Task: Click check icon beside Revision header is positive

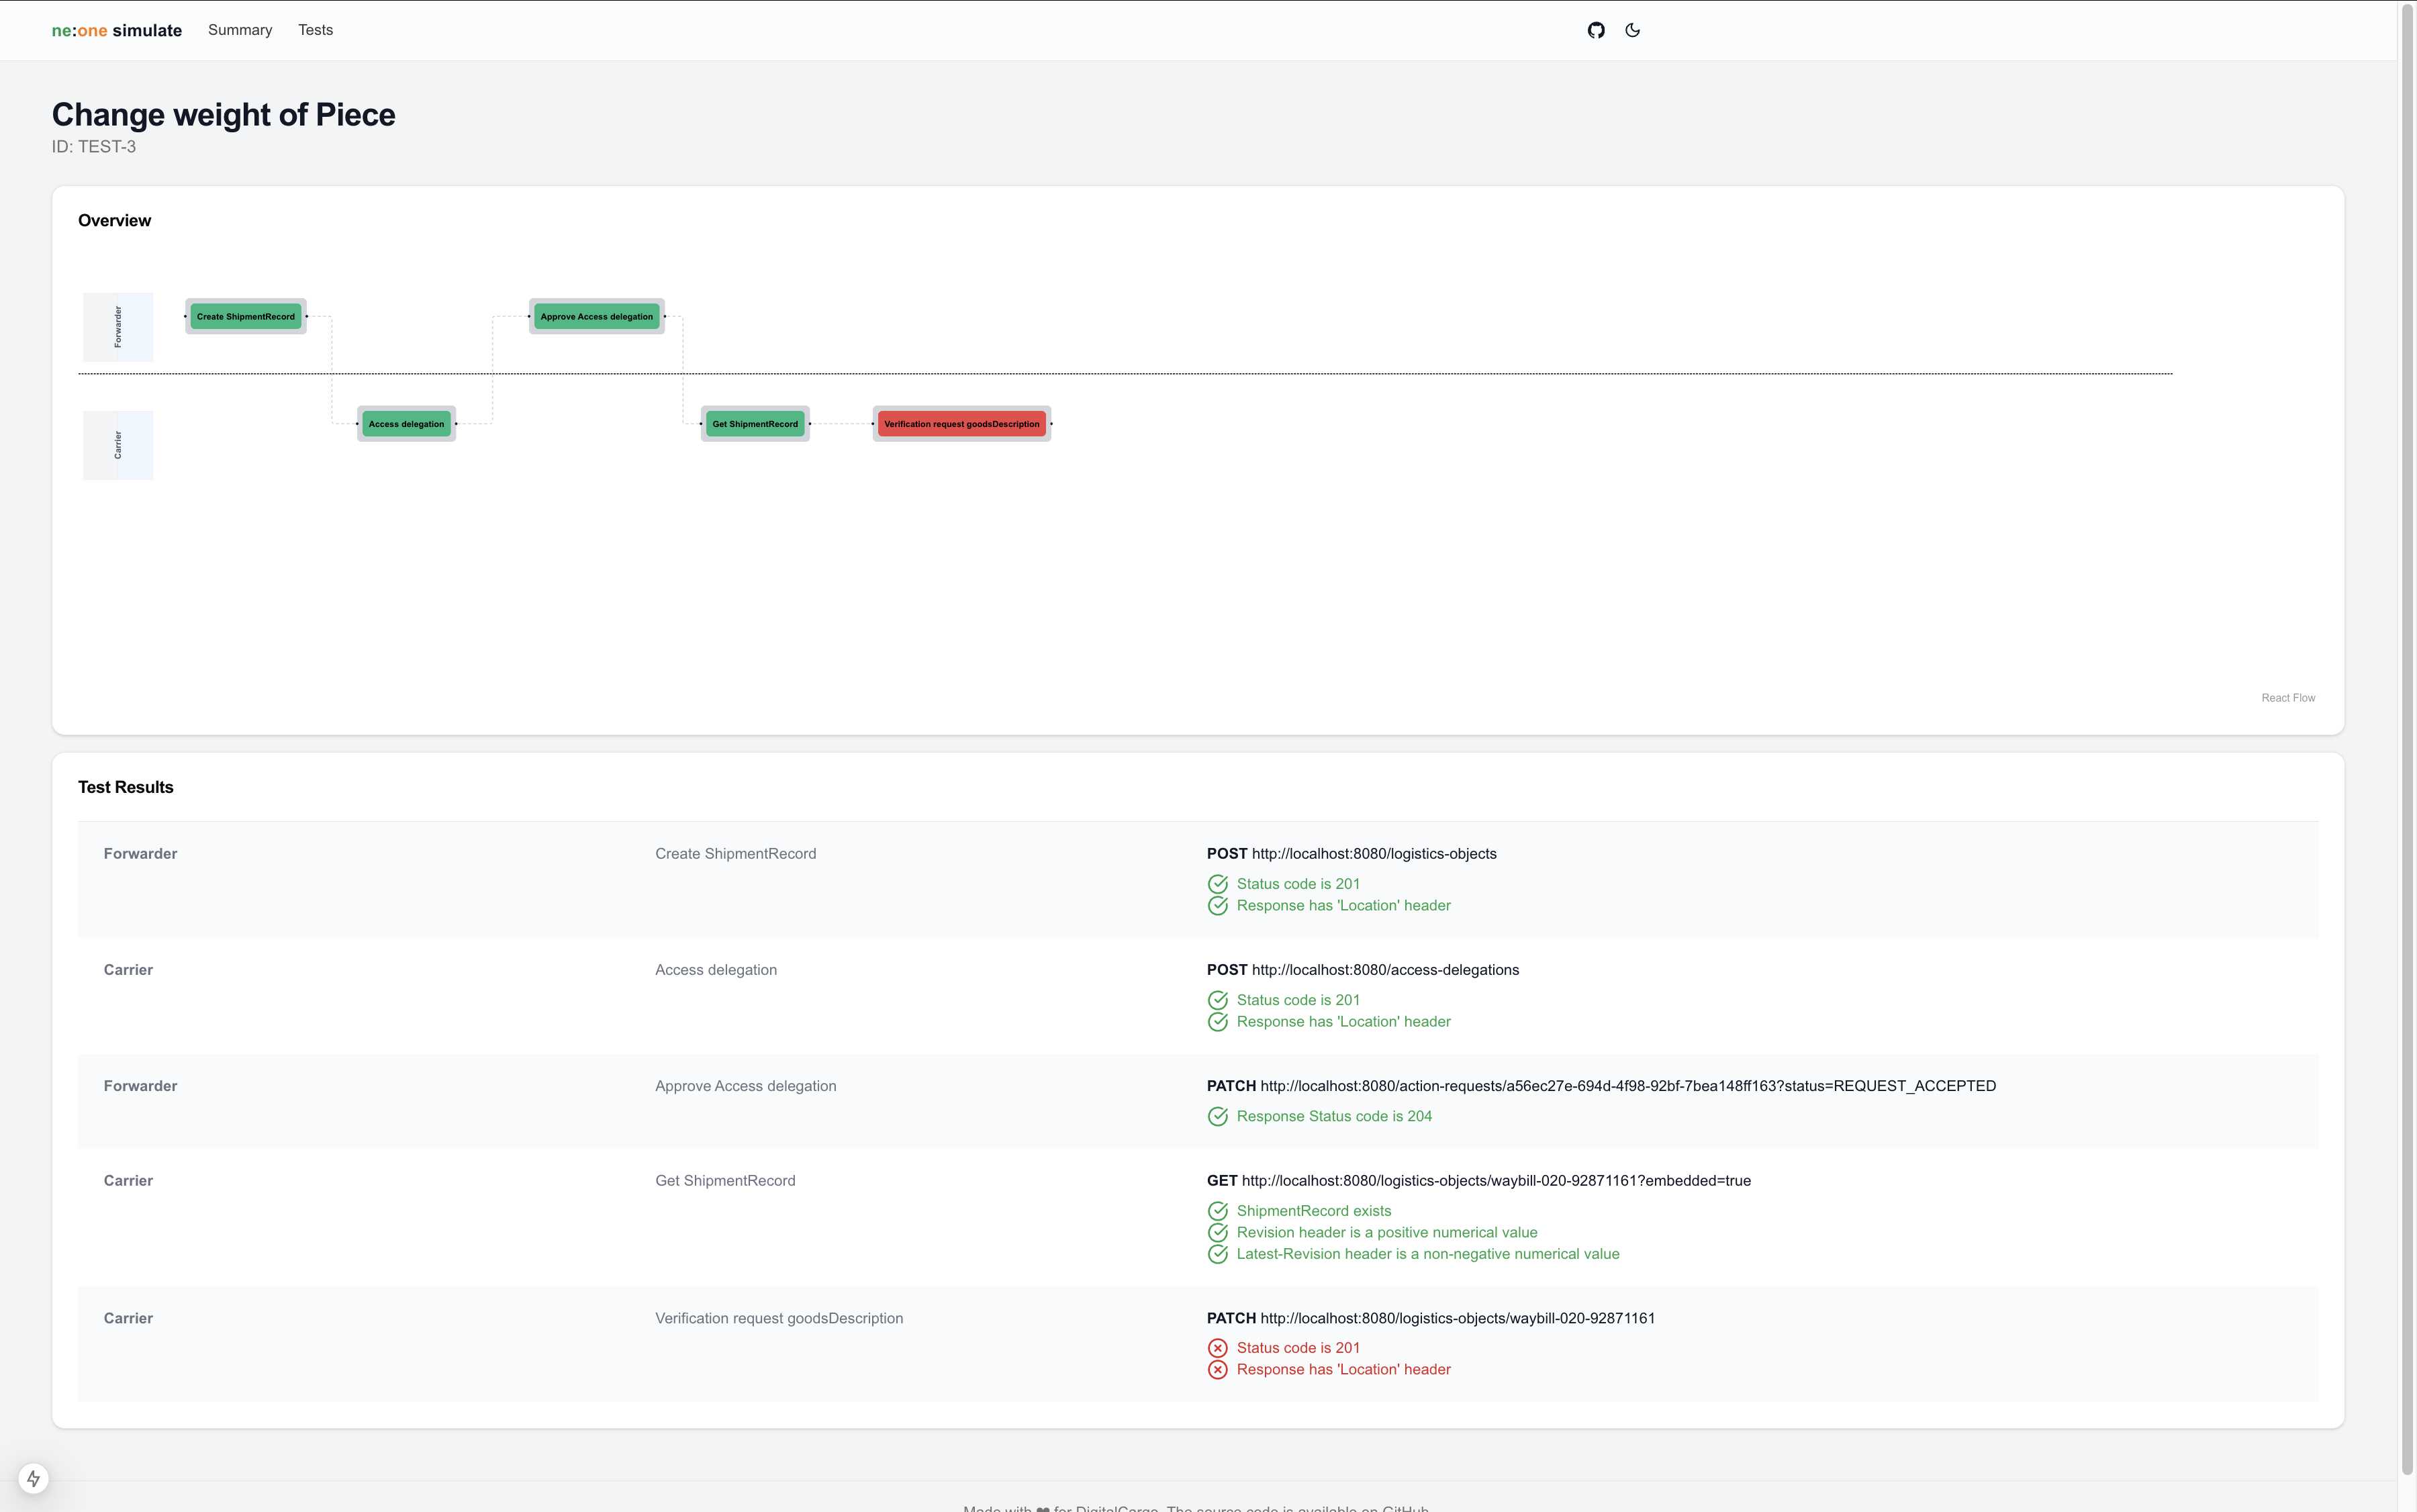Action: click(x=1217, y=1232)
